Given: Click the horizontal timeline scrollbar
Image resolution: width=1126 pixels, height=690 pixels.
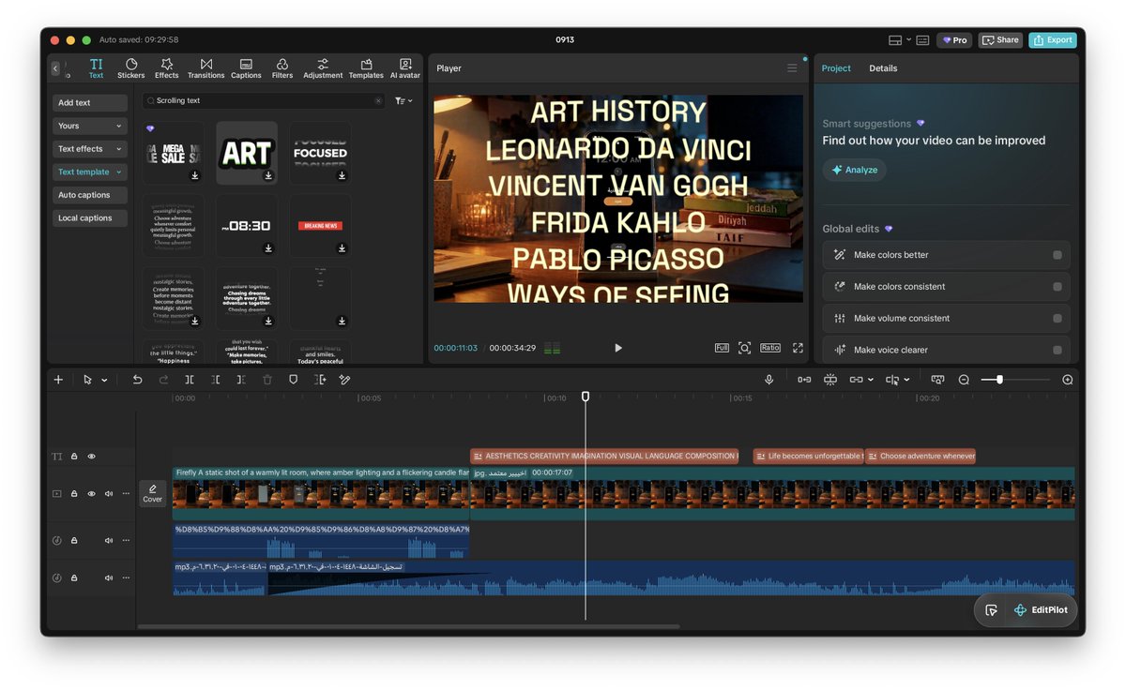Looking at the screenshot, I should 408,626.
